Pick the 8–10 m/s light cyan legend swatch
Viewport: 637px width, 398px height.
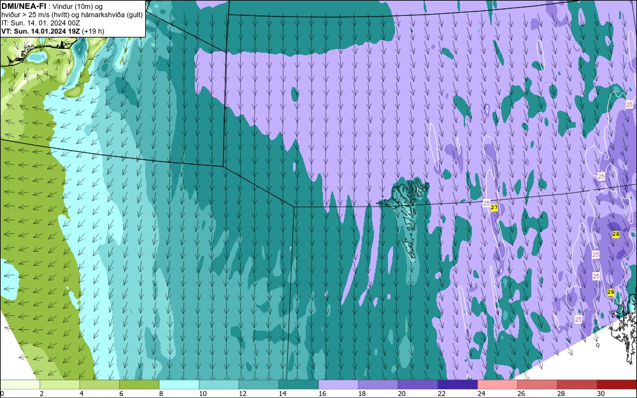(x=179, y=385)
